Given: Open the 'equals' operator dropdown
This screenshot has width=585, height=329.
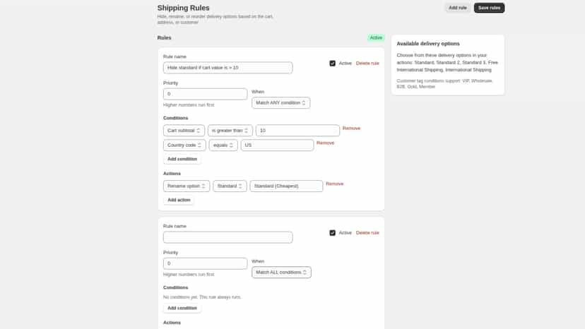Looking at the screenshot, I should tap(223, 145).
